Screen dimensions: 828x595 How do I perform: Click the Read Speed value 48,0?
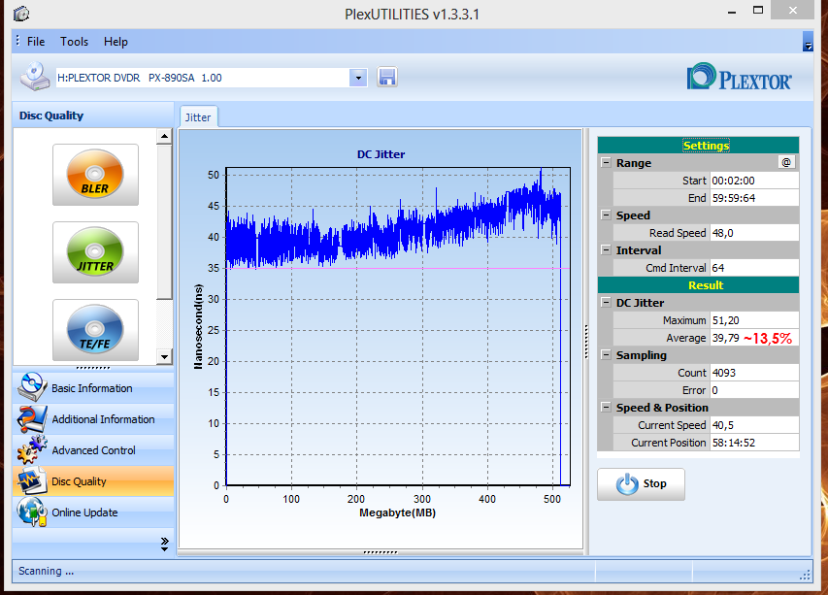754,233
